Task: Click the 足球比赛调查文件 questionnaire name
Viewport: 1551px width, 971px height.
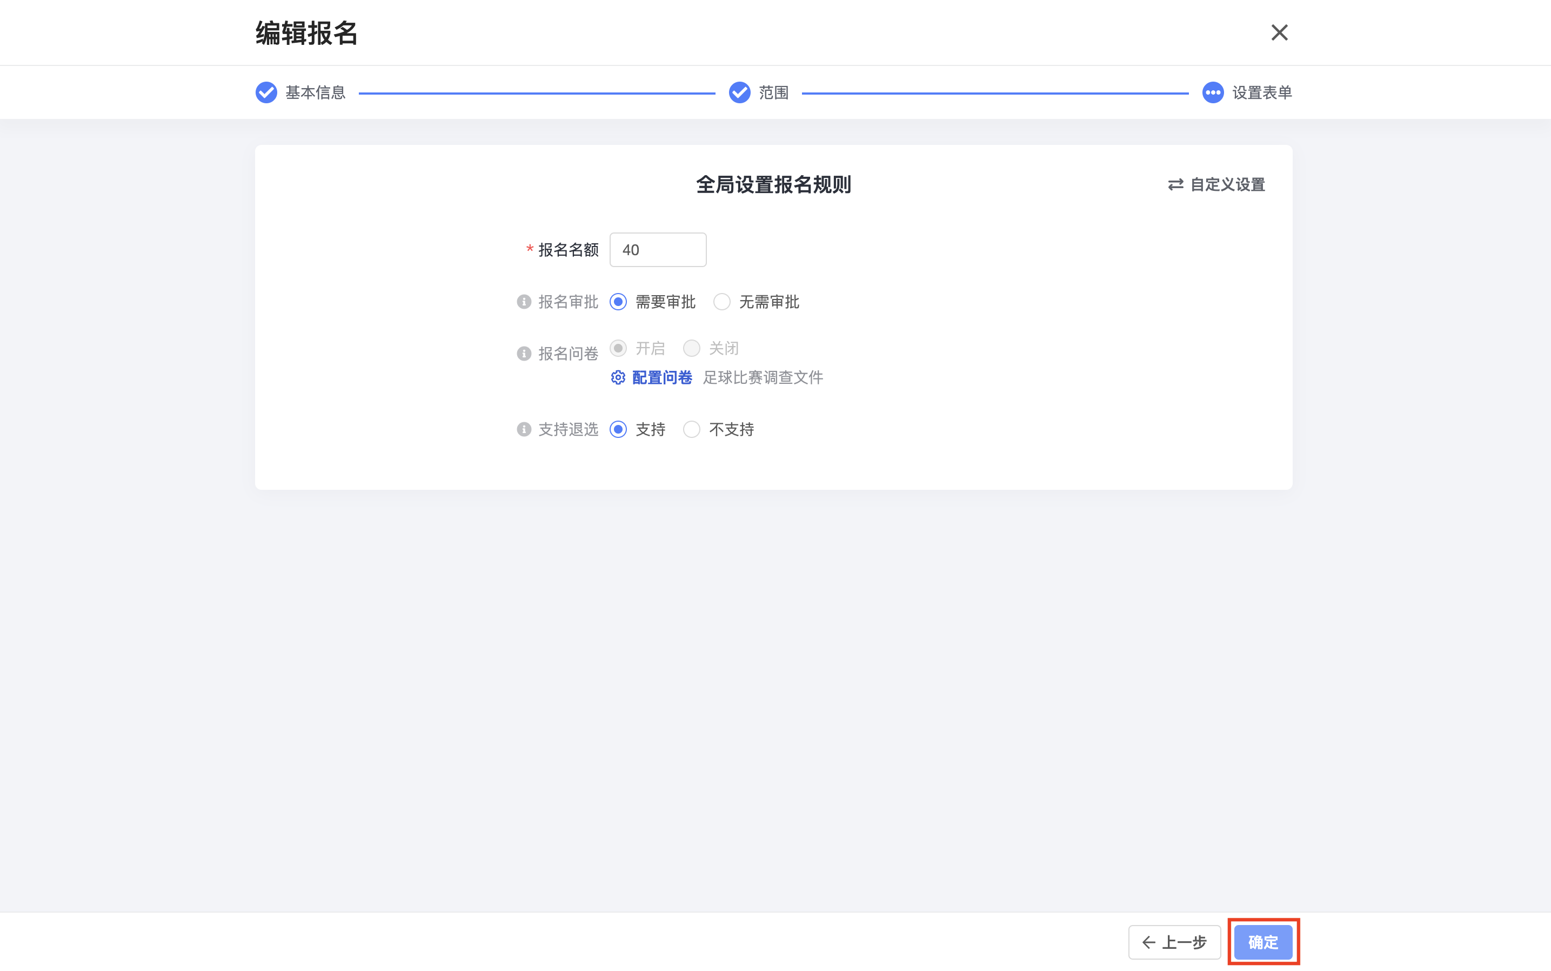Action: click(x=763, y=377)
